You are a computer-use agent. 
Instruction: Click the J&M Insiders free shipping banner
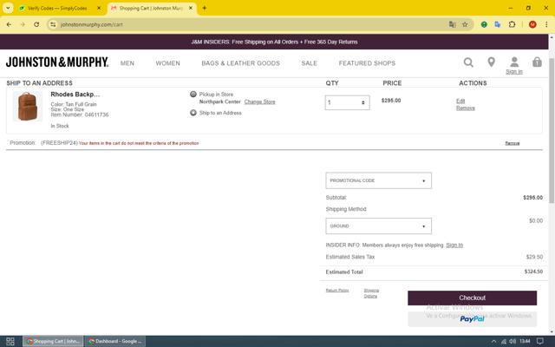274,42
